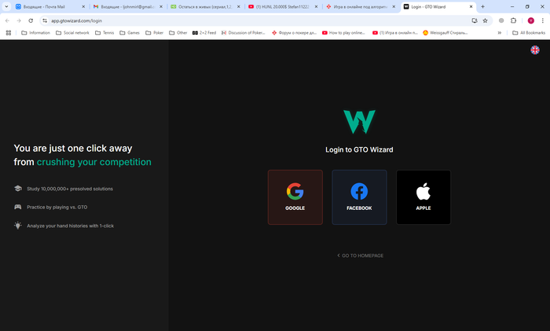Click text 'Analyze your hand histories with 1-click'
Viewport: 550px width, 331px height.
[70, 226]
